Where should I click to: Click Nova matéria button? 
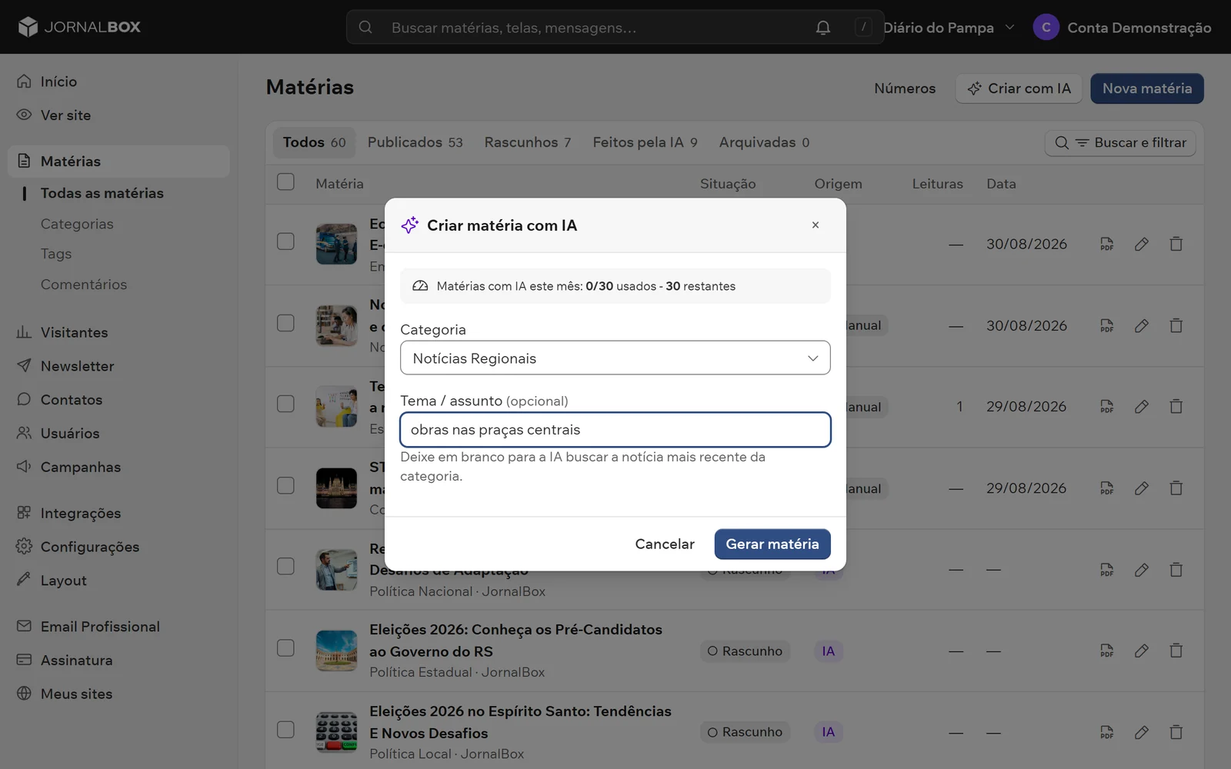coord(1146,88)
